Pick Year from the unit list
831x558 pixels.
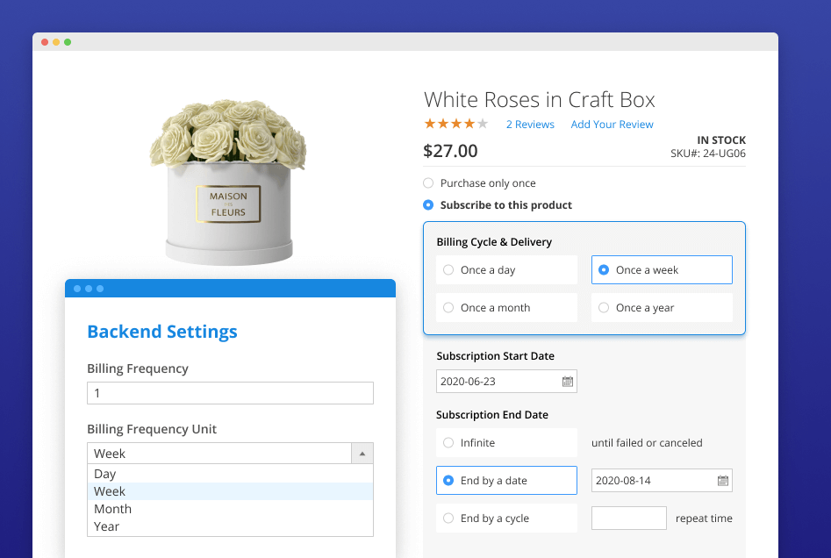coord(107,526)
